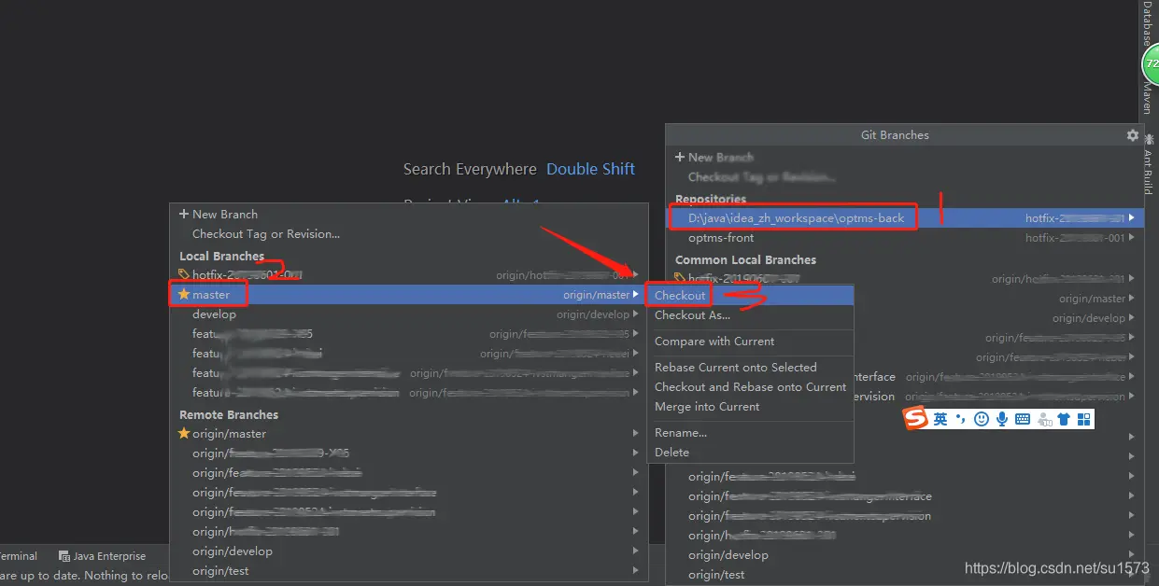Open Git Branches settings gear
Screen dimensions: 1159x586
tap(1132, 135)
